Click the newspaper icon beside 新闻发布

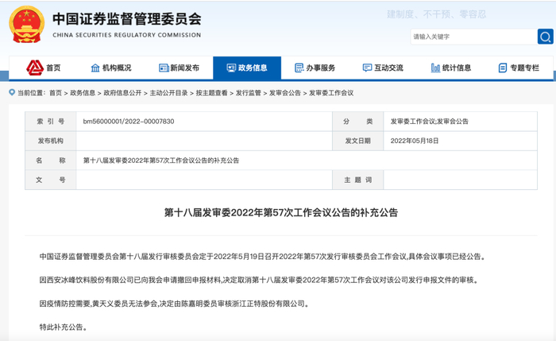point(164,68)
